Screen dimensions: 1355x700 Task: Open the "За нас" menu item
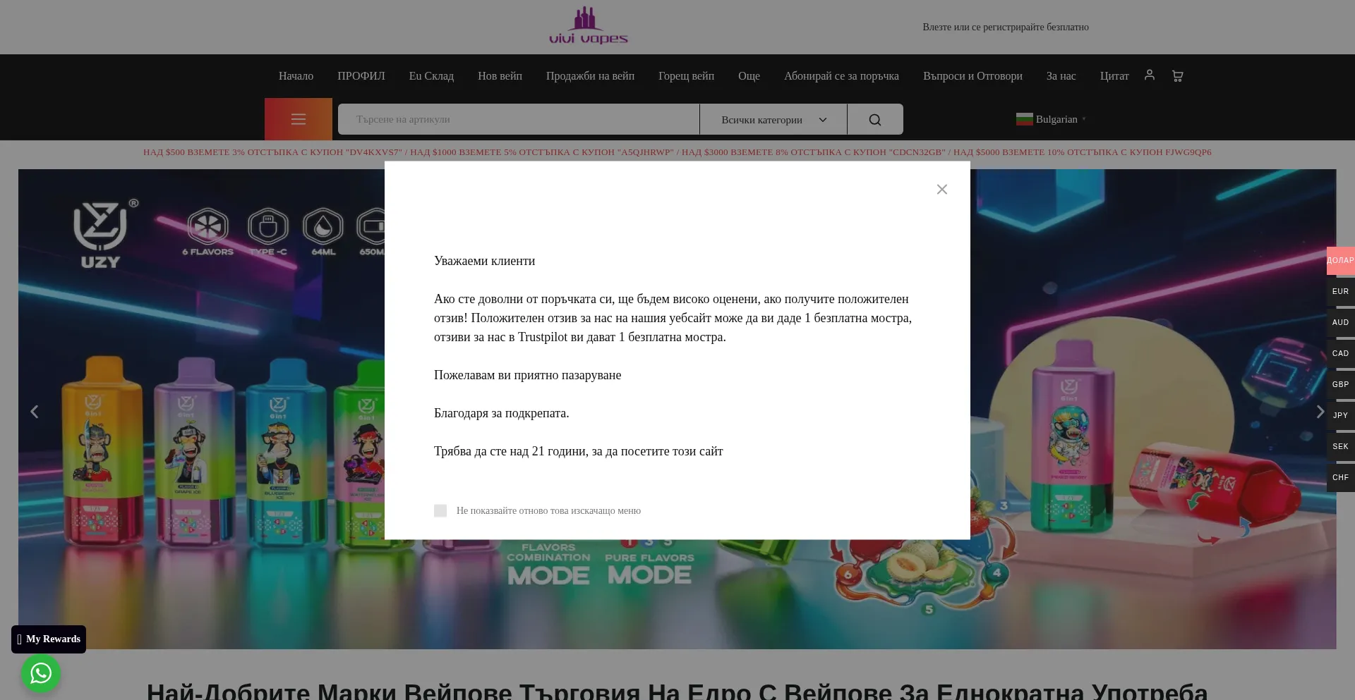1061,76
